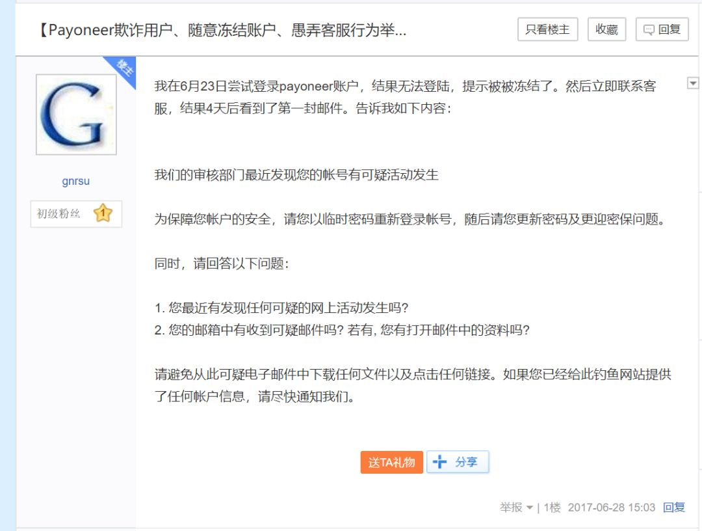
Task: Click the 回复 button in the header
Action: pos(662,29)
